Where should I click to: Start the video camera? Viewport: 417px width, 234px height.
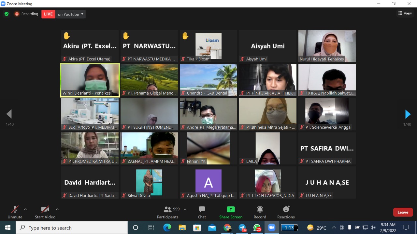[45, 212]
